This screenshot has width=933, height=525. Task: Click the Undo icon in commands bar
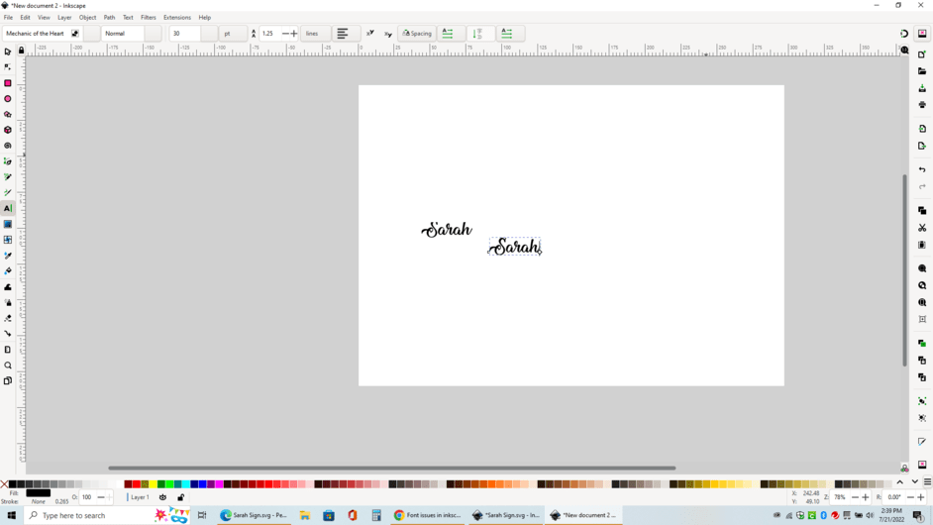(922, 169)
